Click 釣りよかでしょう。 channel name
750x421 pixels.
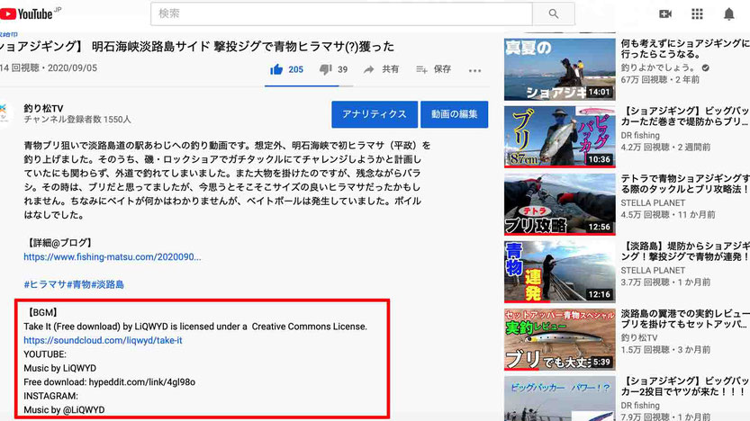pos(658,67)
